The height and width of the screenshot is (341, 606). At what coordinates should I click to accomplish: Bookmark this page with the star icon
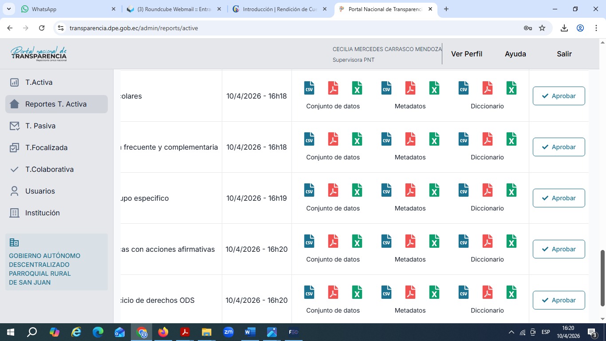[x=542, y=28]
